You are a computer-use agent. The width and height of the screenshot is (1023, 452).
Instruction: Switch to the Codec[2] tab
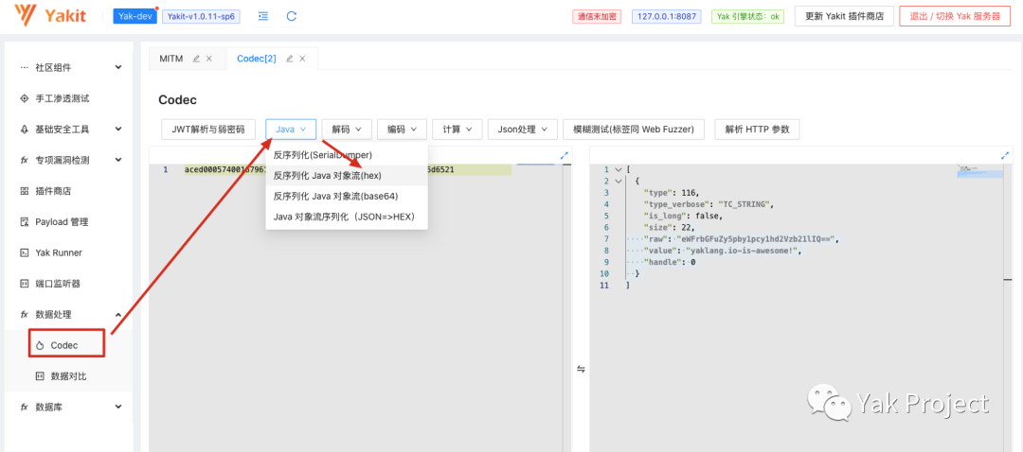[x=257, y=59]
